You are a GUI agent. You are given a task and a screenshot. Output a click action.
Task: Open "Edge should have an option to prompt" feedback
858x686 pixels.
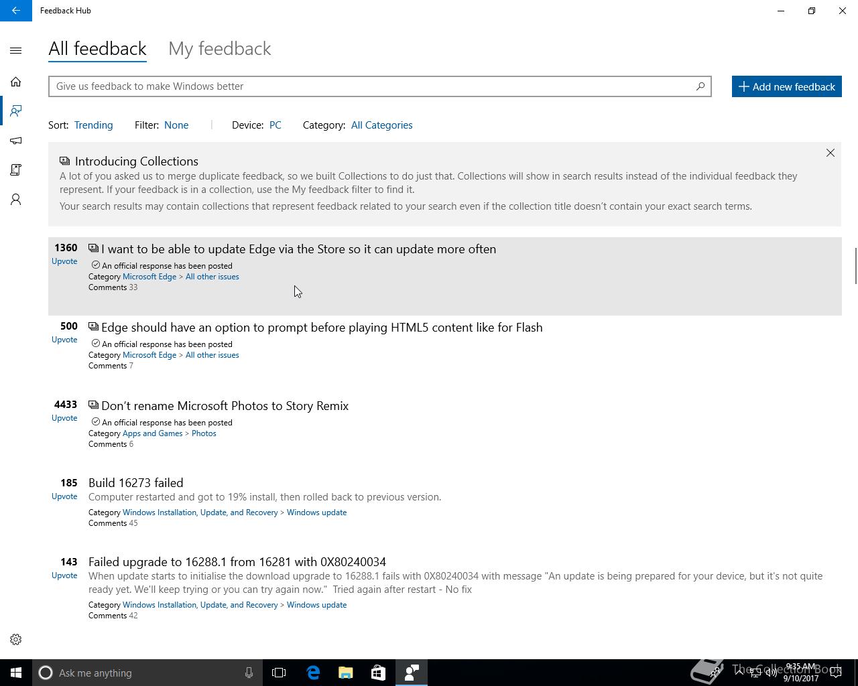[x=322, y=328]
